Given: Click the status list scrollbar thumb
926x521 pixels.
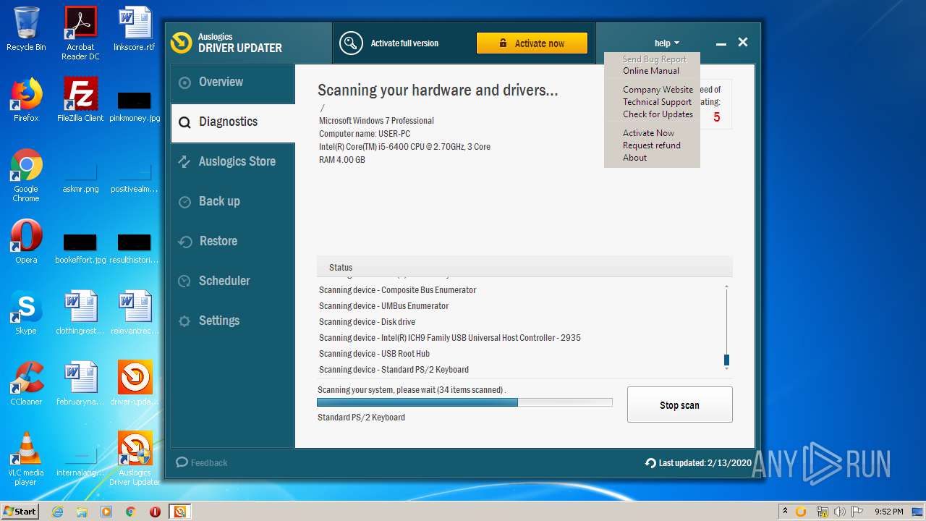Looking at the screenshot, I should tap(726, 360).
